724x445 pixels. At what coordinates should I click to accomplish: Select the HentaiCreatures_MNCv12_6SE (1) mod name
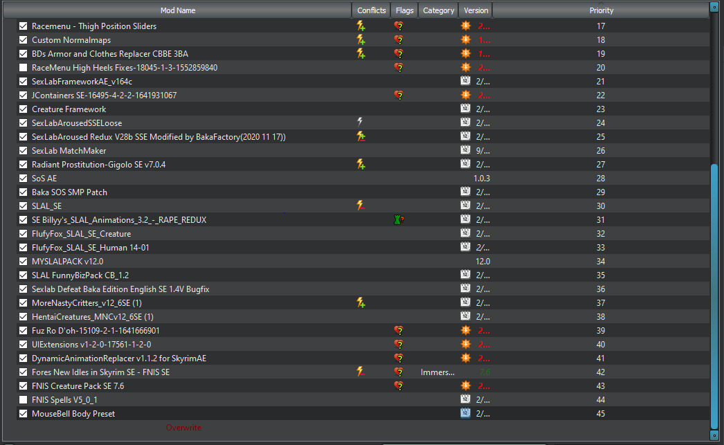point(92,317)
